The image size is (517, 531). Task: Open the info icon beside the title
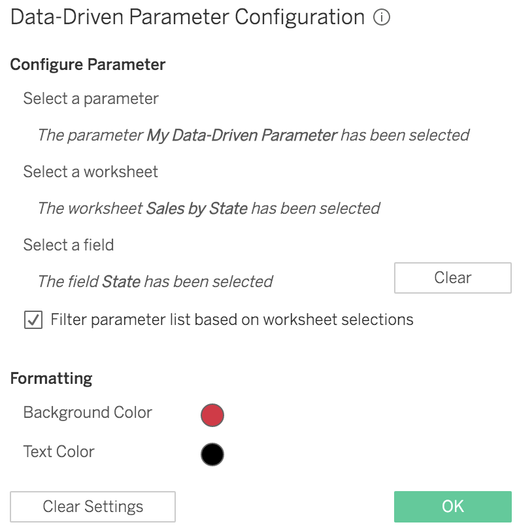pos(382,17)
